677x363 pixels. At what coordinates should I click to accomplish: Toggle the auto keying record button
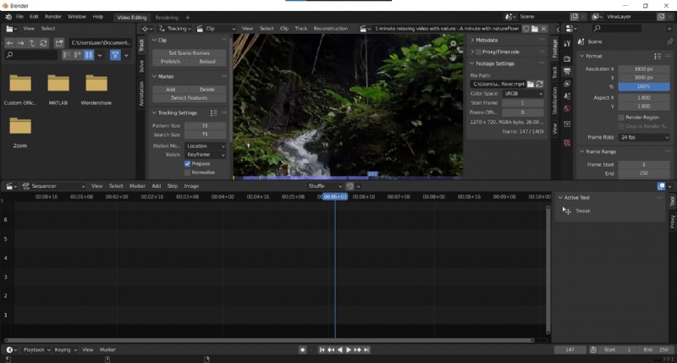click(x=303, y=349)
